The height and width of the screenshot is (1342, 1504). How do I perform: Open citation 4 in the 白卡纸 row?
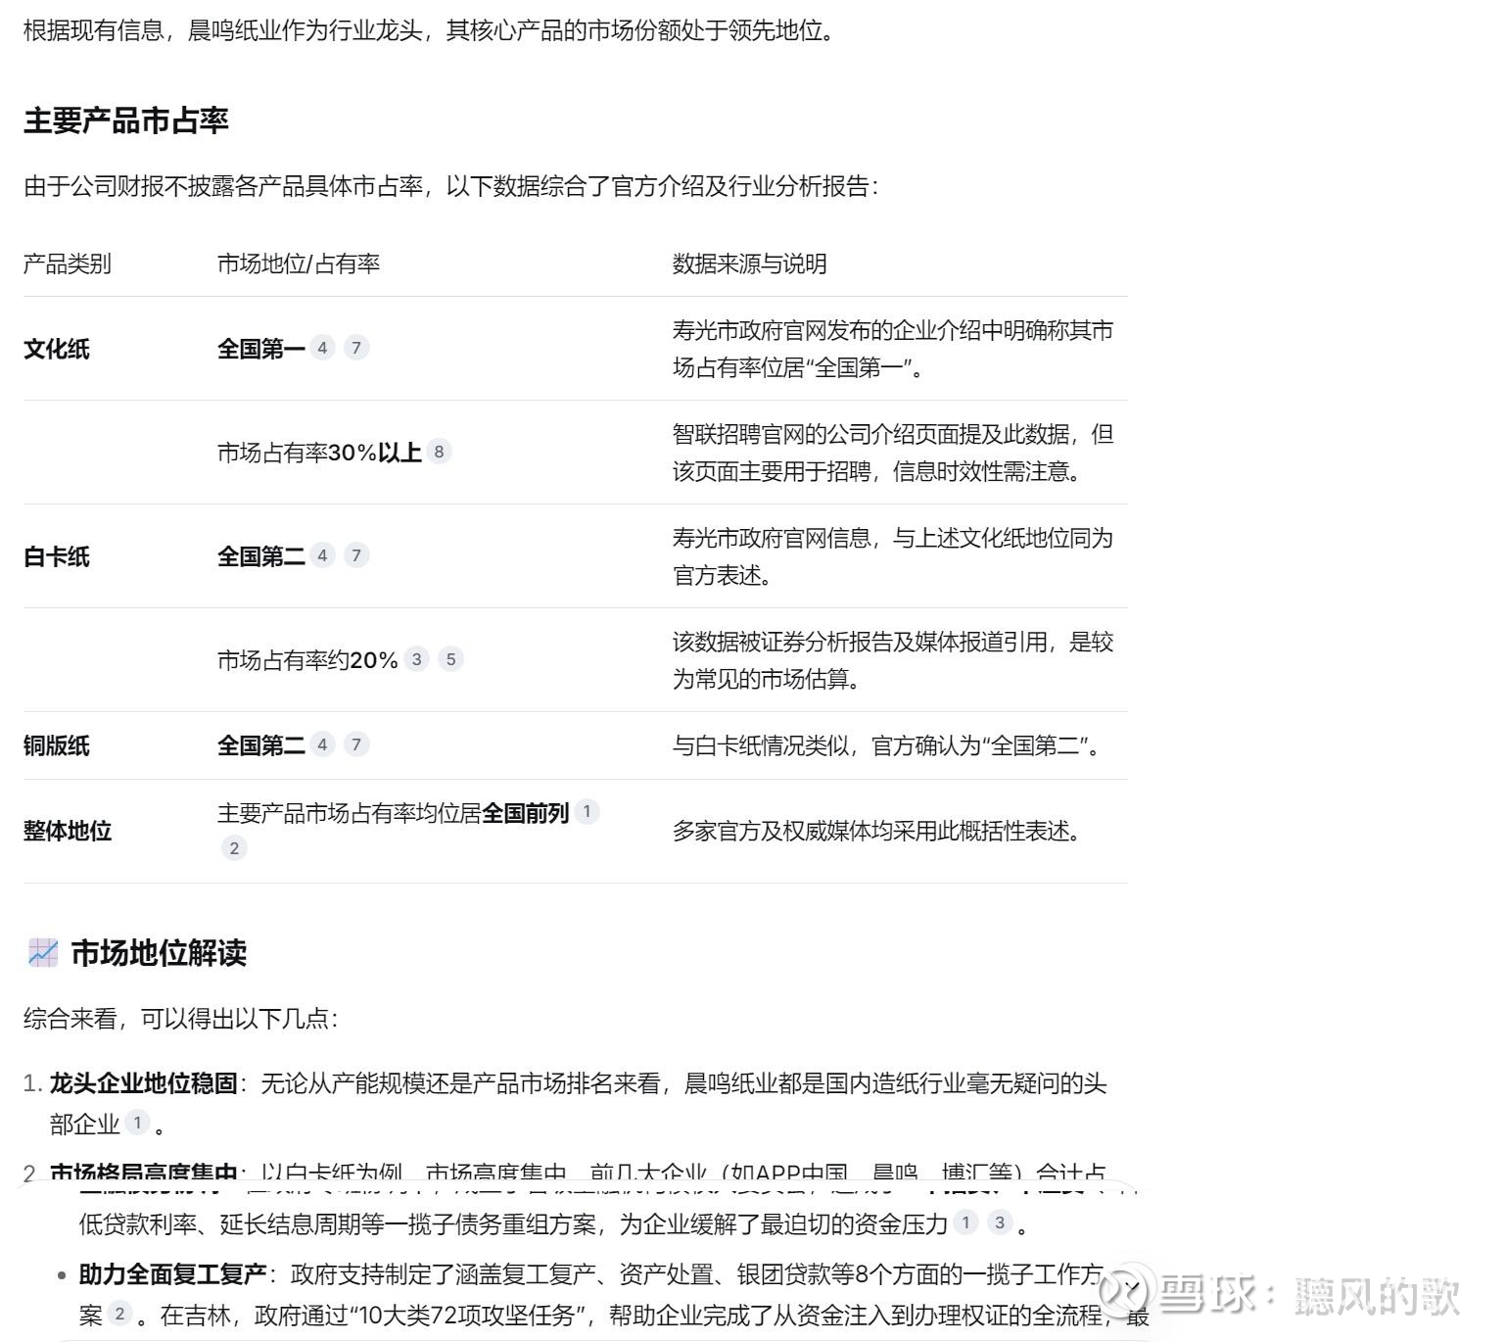click(x=322, y=555)
